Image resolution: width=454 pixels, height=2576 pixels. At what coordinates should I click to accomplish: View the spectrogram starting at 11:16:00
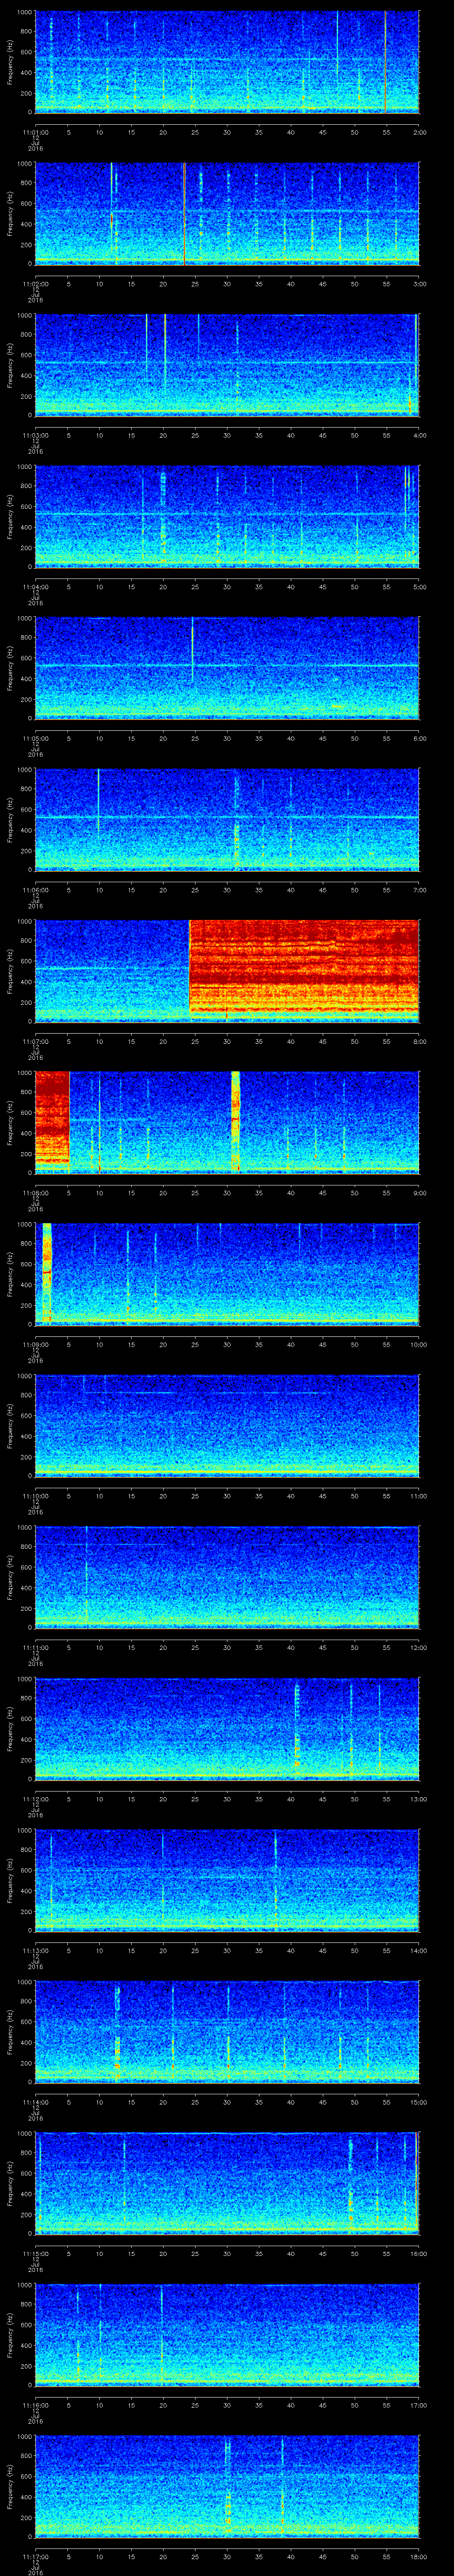(227, 2334)
